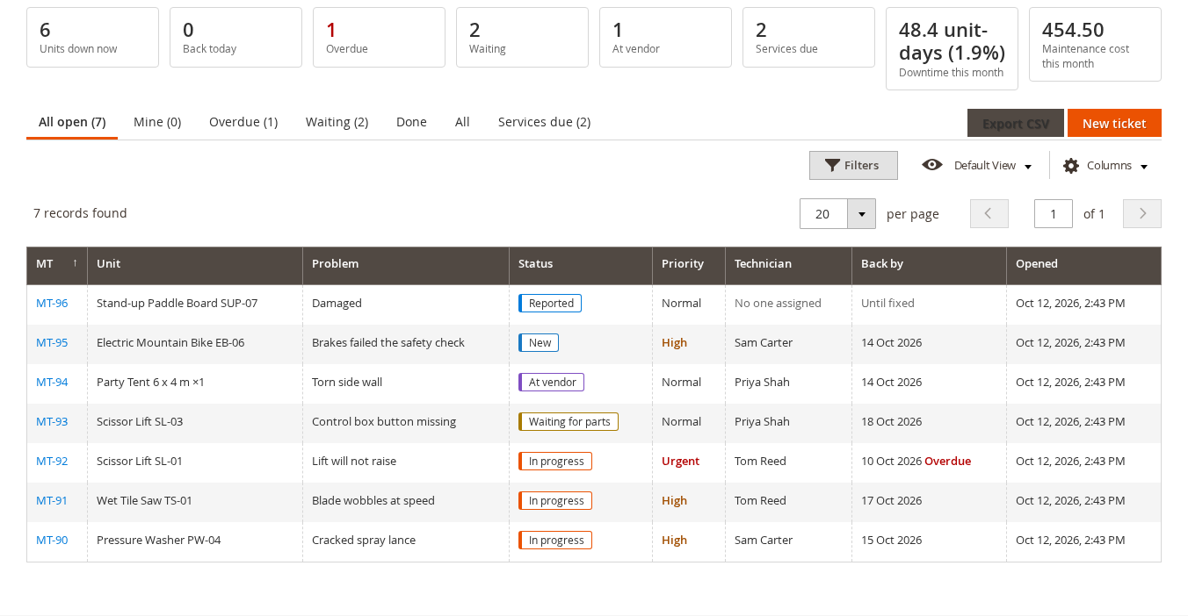Click Stand-up Paddle Board SUP-07 cell
The image size is (1188, 616).
[195, 303]
